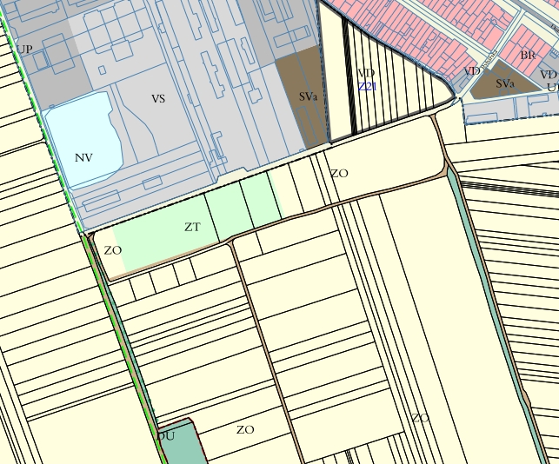
Task: Click the thick black stripe in VD zone
Action: (350, 78)
